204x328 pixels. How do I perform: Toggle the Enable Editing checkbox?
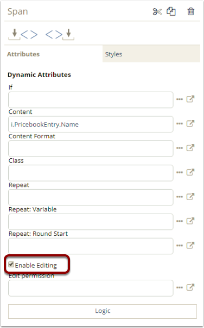click(x=11, y=265)
